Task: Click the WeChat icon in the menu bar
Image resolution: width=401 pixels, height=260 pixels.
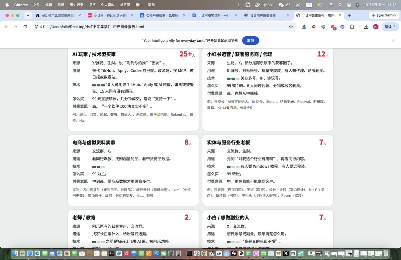Action: 281,5
